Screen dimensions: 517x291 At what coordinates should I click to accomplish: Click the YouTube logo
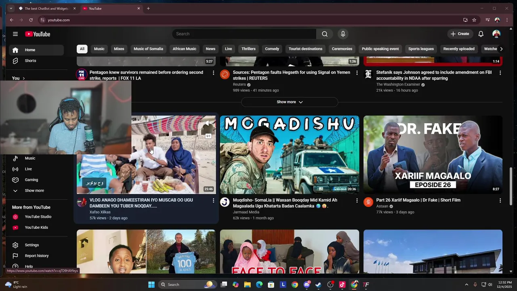pos(38,34)
